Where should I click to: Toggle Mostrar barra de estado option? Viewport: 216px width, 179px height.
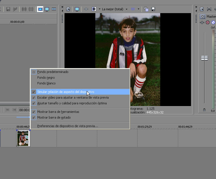click(x=54, y=117)
